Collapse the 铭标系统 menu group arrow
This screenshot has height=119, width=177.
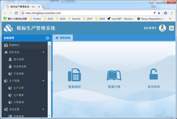(43, 52)
